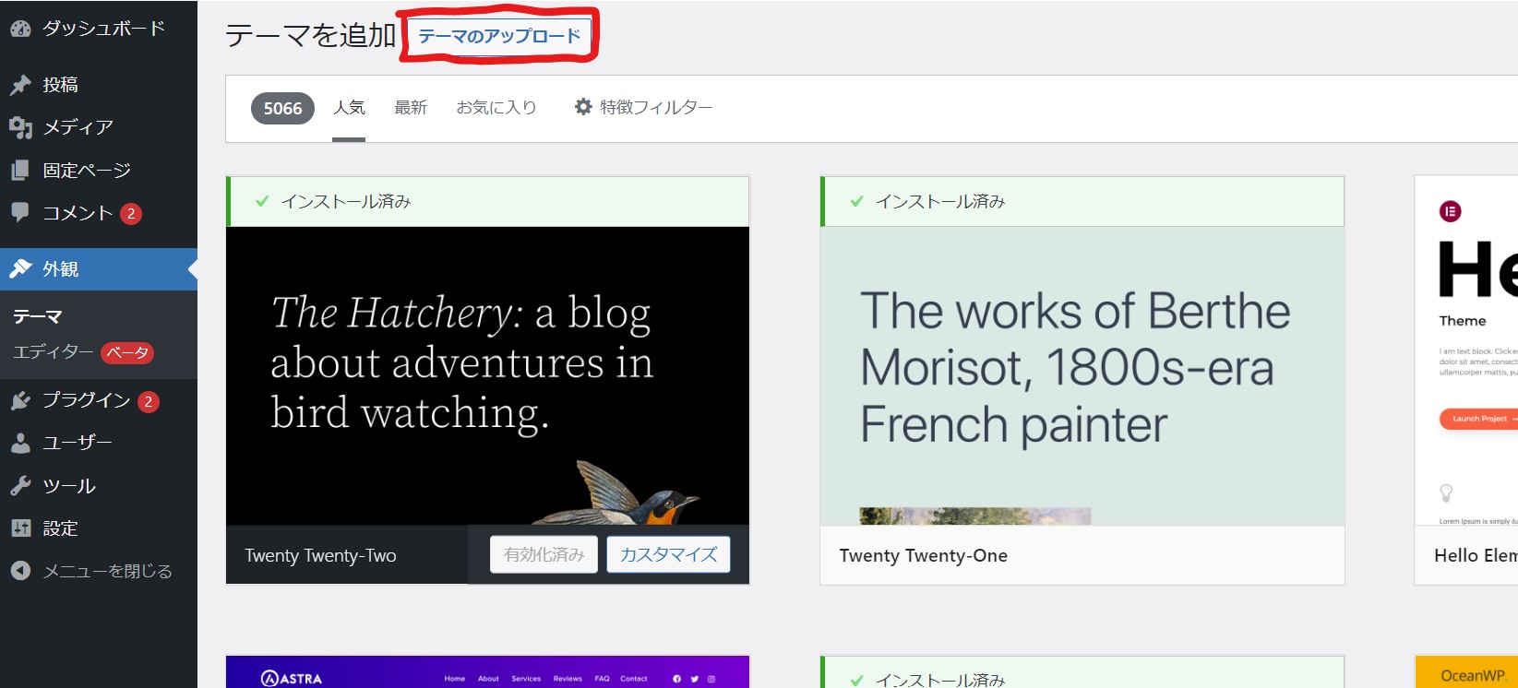
Task: Open Twenty Twenty-One theme preview image
Action: [x=1082, y=376]
